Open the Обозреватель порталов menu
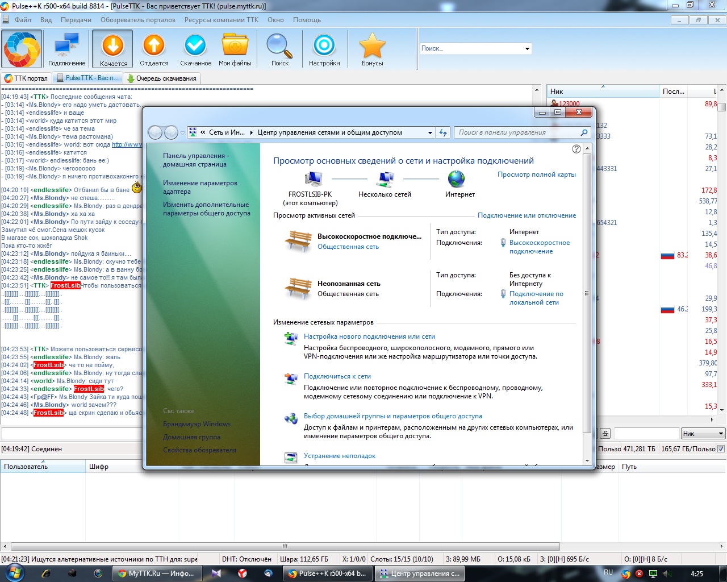 (x=138, y=20)
